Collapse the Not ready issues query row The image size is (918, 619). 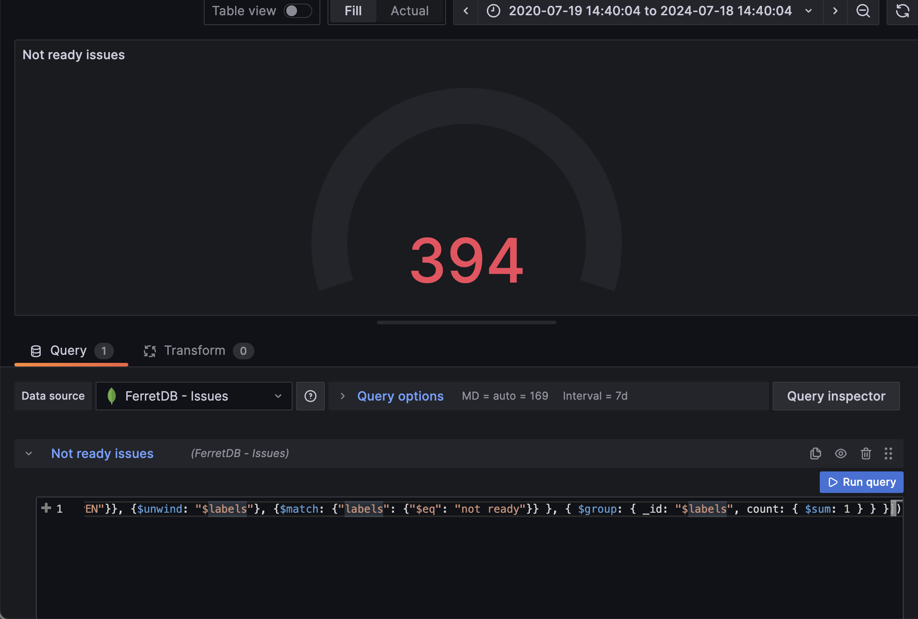(x=29, y=453)
